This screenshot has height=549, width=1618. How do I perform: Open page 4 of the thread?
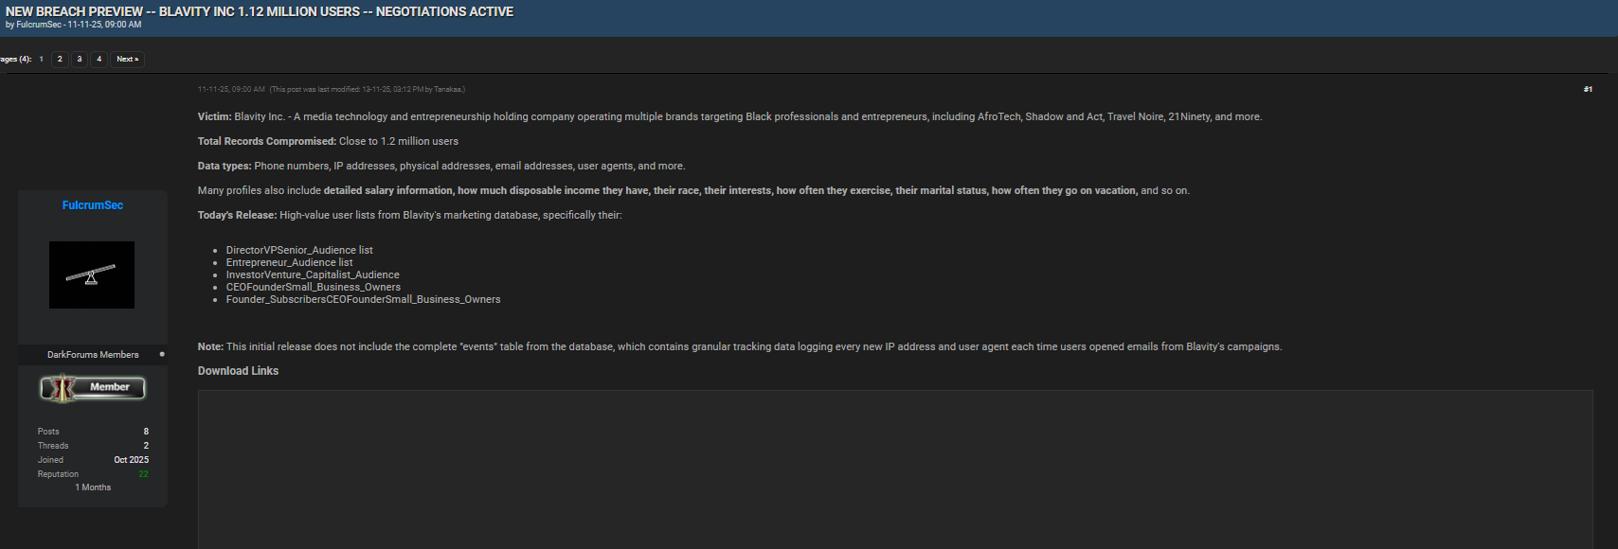pyautogui.click(x=99, y=59)
